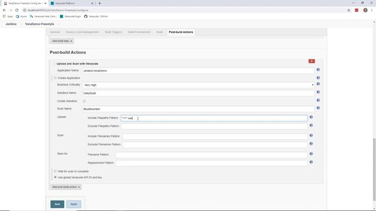Click the Filename Pattern input field

(211, 155)
